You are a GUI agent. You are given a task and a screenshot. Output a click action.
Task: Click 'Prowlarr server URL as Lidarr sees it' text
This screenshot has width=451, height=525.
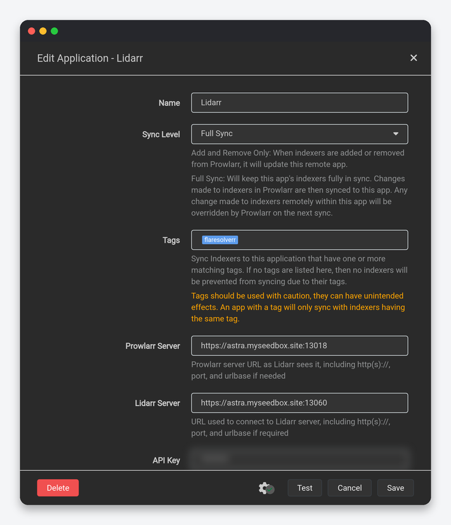(291, 371)
